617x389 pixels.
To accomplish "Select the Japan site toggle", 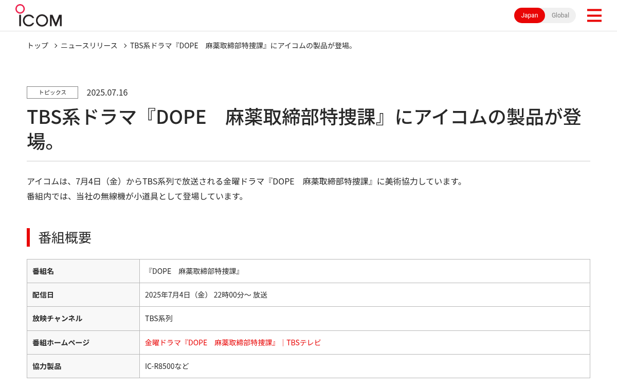I will pos(530,15).
